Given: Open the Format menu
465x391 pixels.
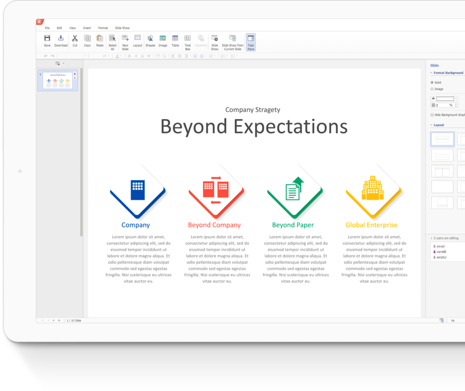Looking at the screenshot, I should pos(103,28).
